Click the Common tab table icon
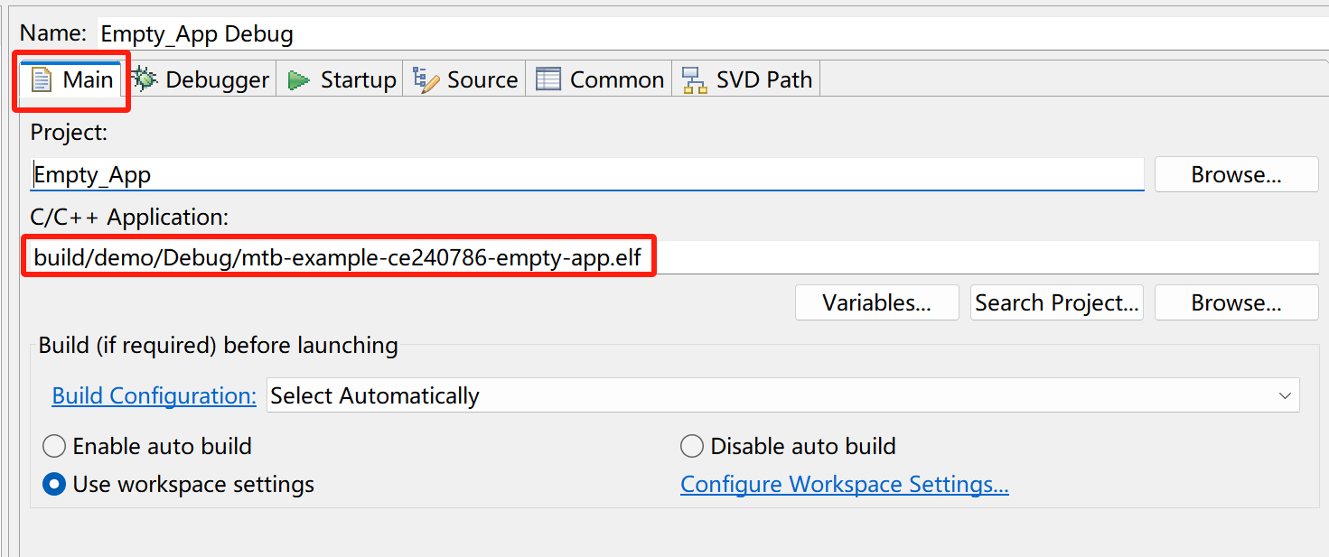 tap(548, 80)
